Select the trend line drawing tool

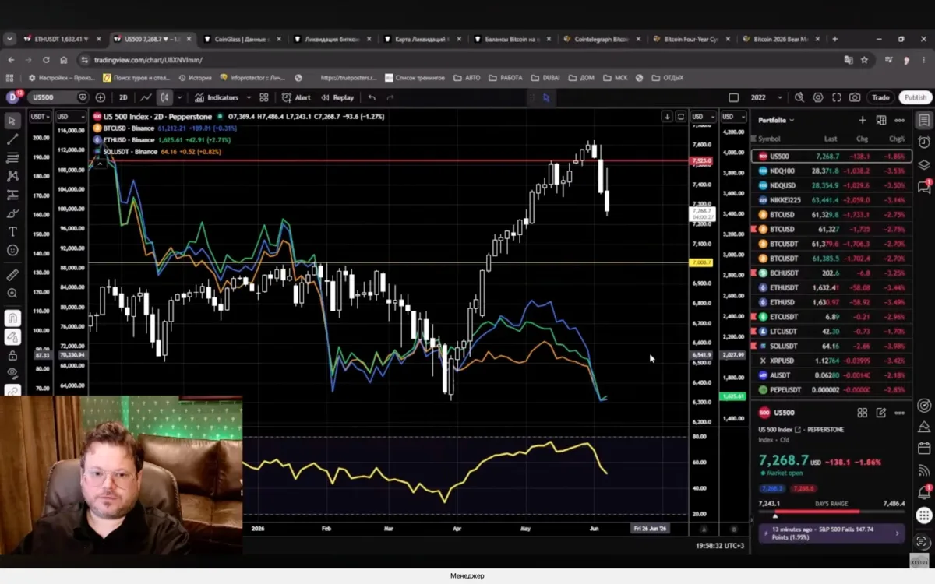(12, 139)
